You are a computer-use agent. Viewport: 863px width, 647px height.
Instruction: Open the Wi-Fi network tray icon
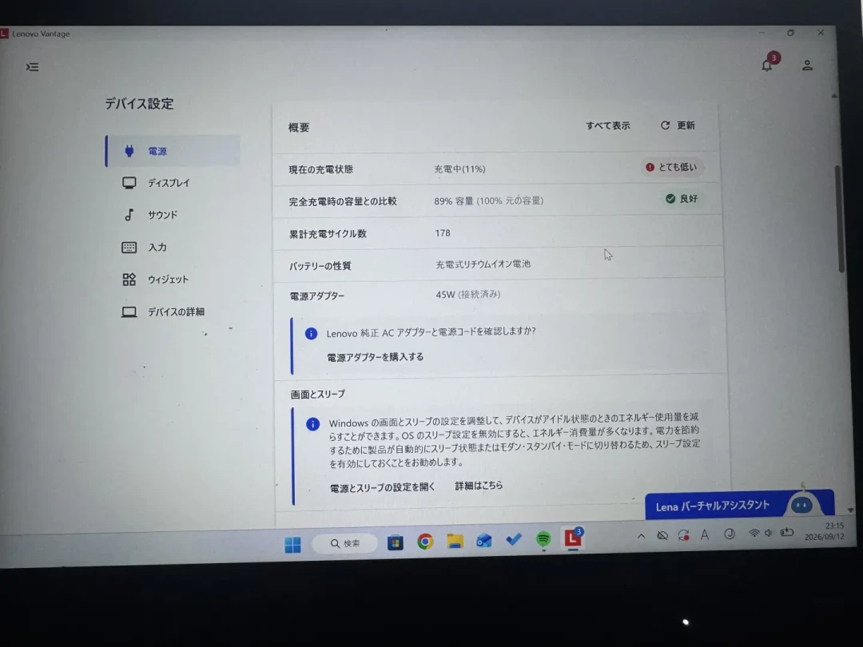[754, 533]
